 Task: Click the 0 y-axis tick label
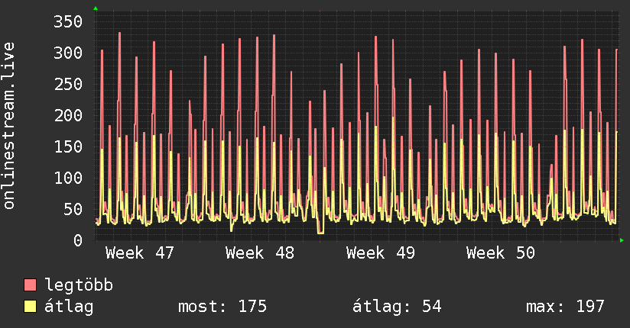click(x=78, y=240)
